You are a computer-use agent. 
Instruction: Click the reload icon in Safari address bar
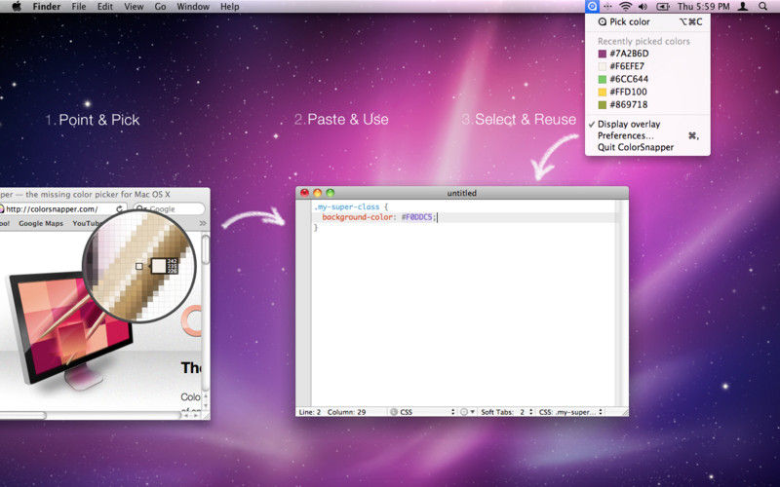[x=119, y=209]
